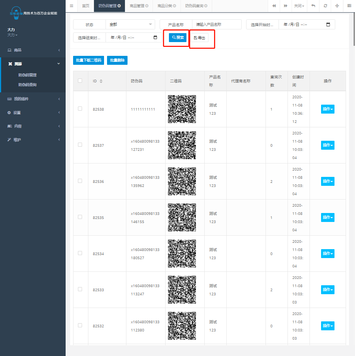Click the refresh icon in the top bar
This screenshot has width=355, height=356.
pyautogui.click(x=326, y=6)
